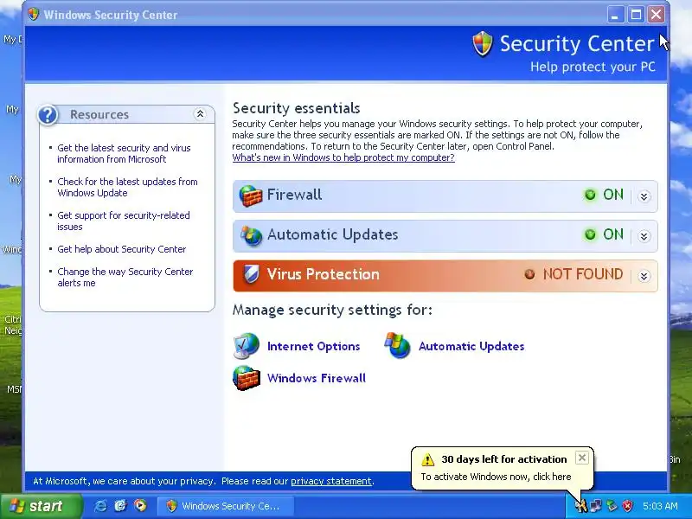Click the network connection tray icon
The height and width of the screenshot is (519, 692).
(x=596, y=506)
